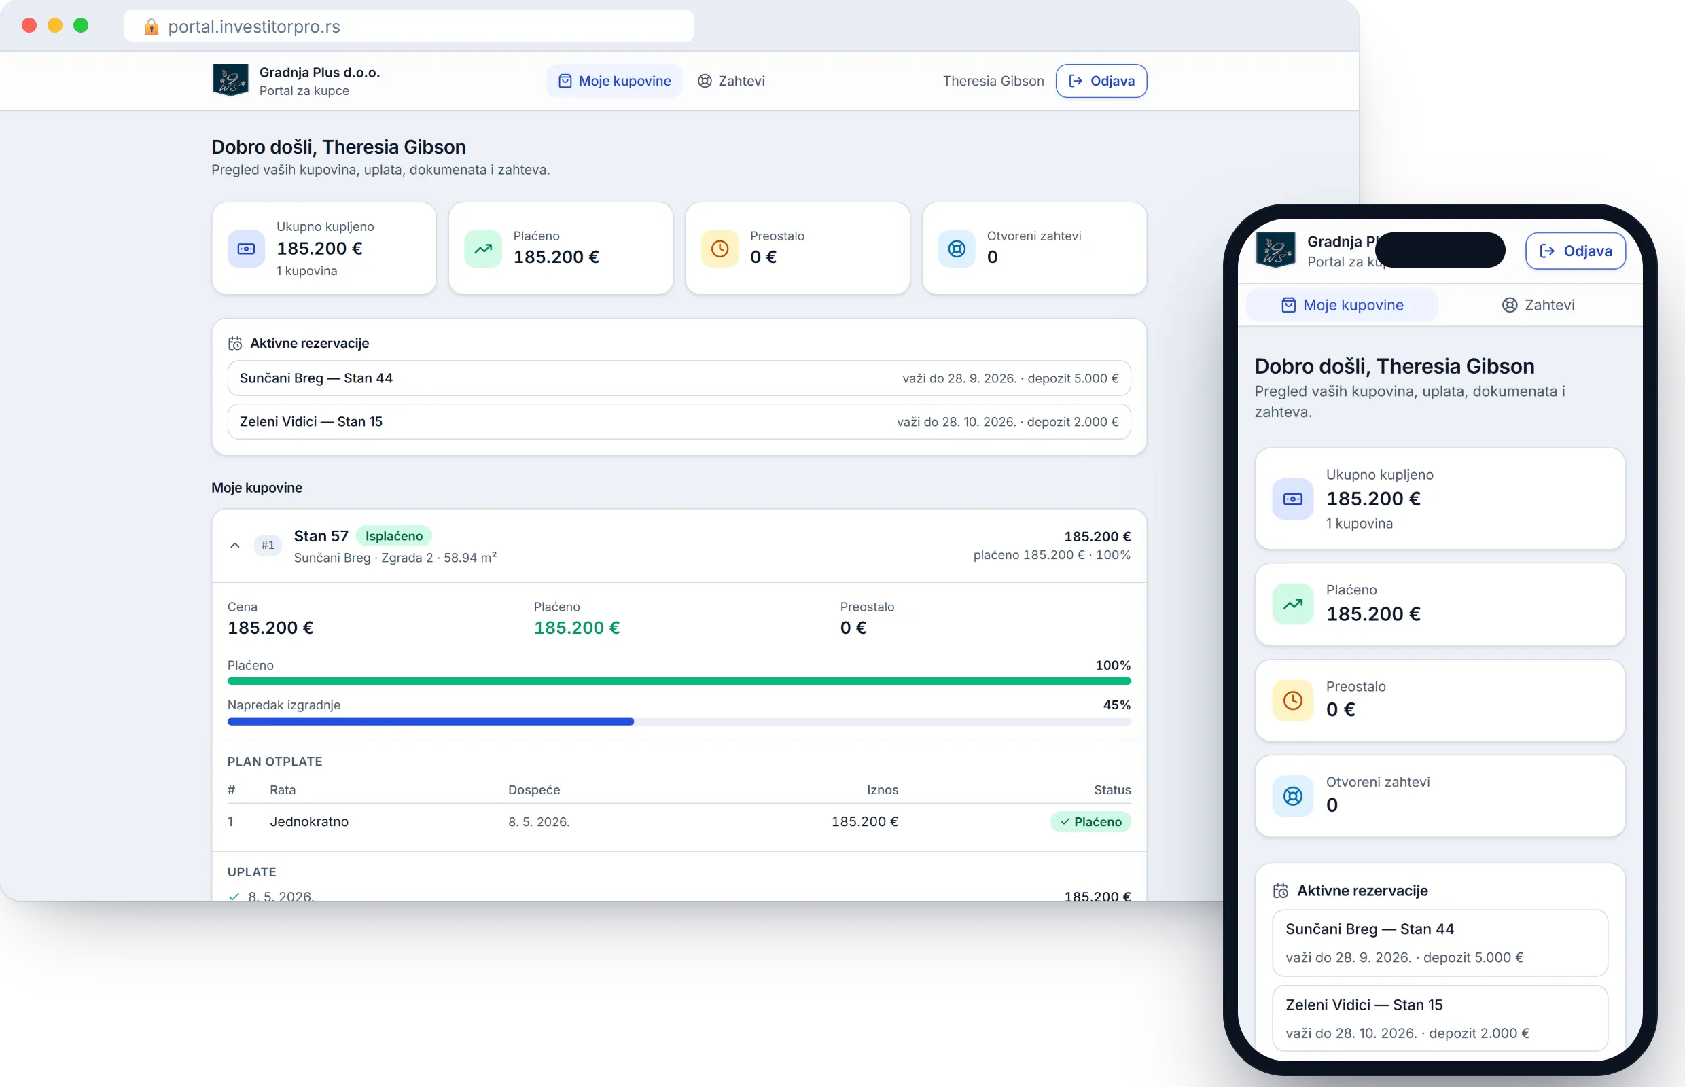Select Moje kupovine tab on phone
Screen dimensions: 1685x1087
1342,305
